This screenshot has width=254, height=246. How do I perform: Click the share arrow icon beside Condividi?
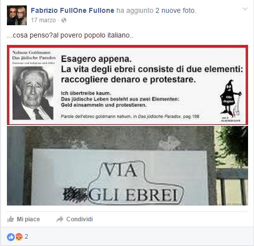[60, 219]
